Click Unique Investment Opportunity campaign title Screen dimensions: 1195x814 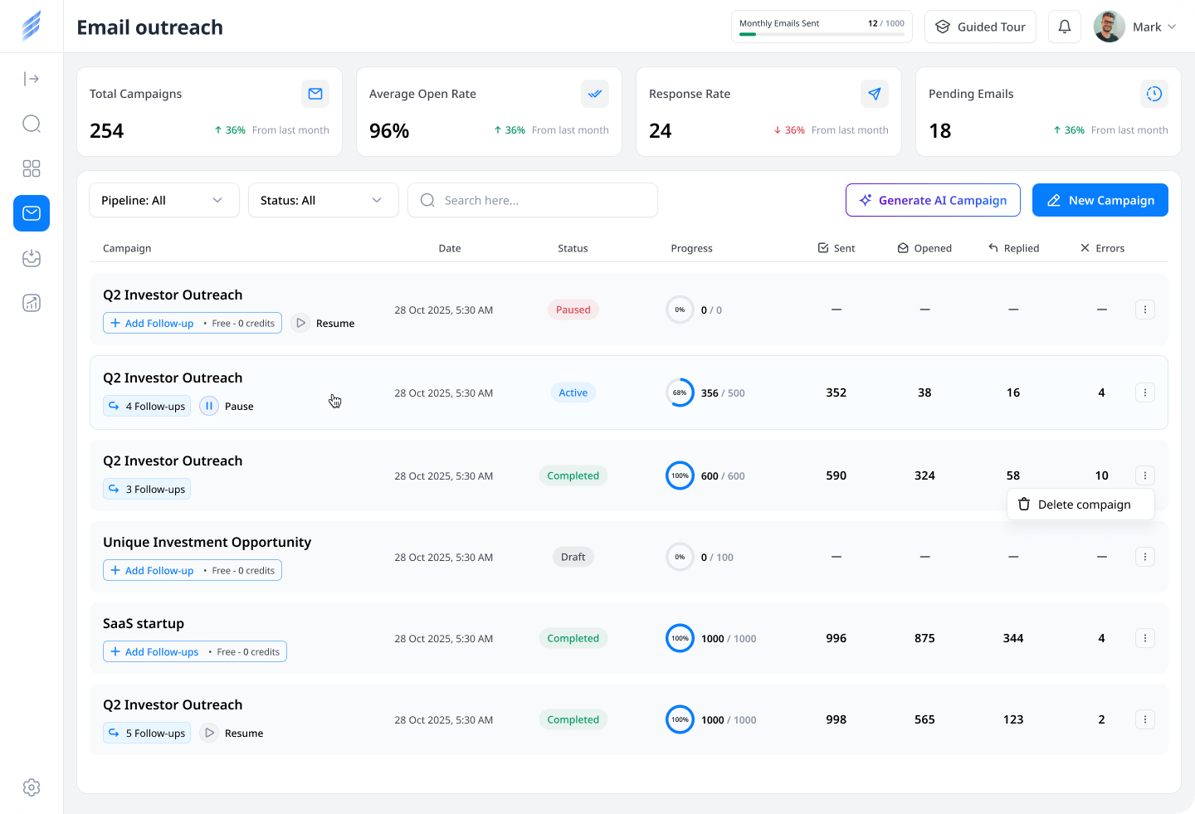[207, 542]
